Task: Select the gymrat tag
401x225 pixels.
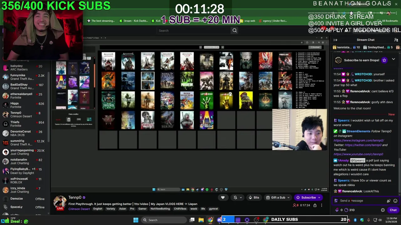Action: click(x=213, y=209)
